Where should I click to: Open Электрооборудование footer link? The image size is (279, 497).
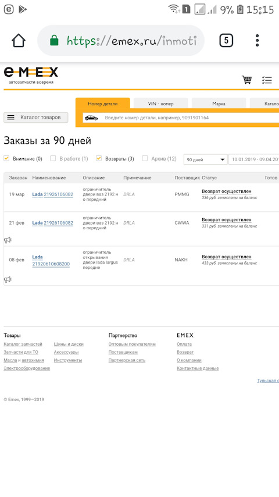click(27, 368)
